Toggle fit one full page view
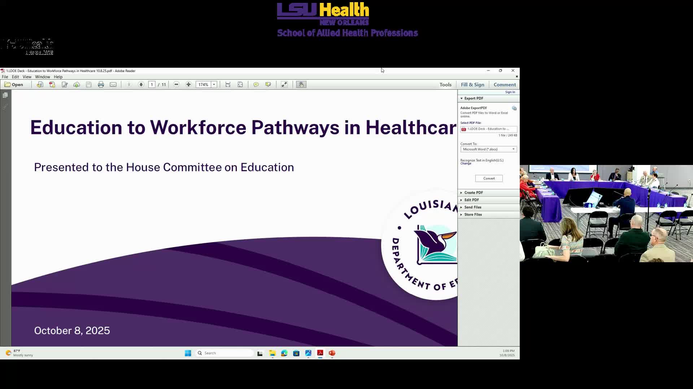 240,84
